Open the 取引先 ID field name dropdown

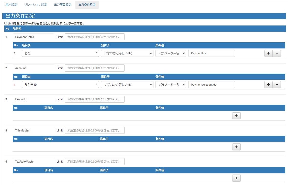[60, 84]
